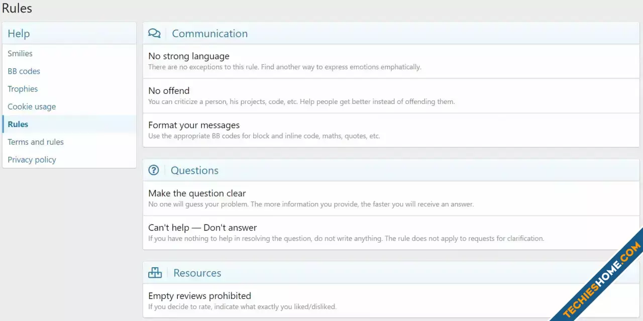The image size is (643, 321).
Task: Click the "Can't help — Don't answer" rule title
Action: point(202,228)
